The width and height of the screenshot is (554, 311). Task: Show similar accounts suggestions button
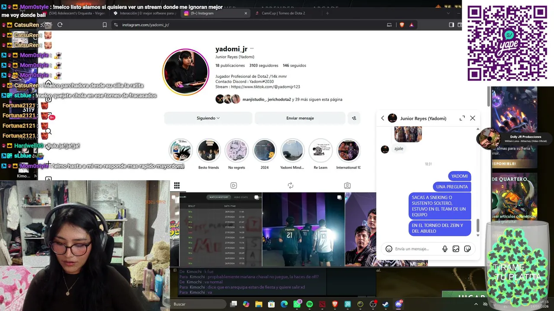(x=354, y=118)
